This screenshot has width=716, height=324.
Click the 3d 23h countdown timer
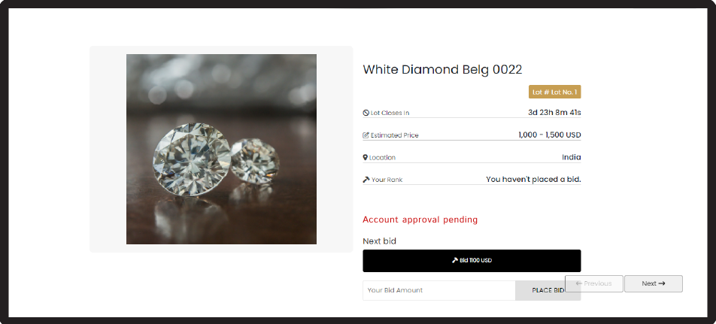tap(554, 113)
